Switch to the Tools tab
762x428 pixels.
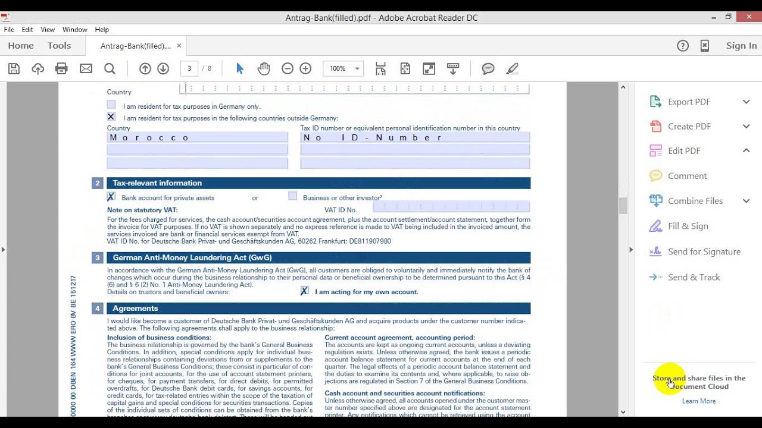click(x=59, y=46)
